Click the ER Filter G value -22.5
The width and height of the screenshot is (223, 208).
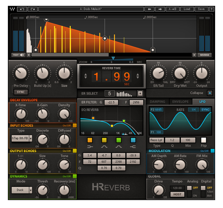111,102
